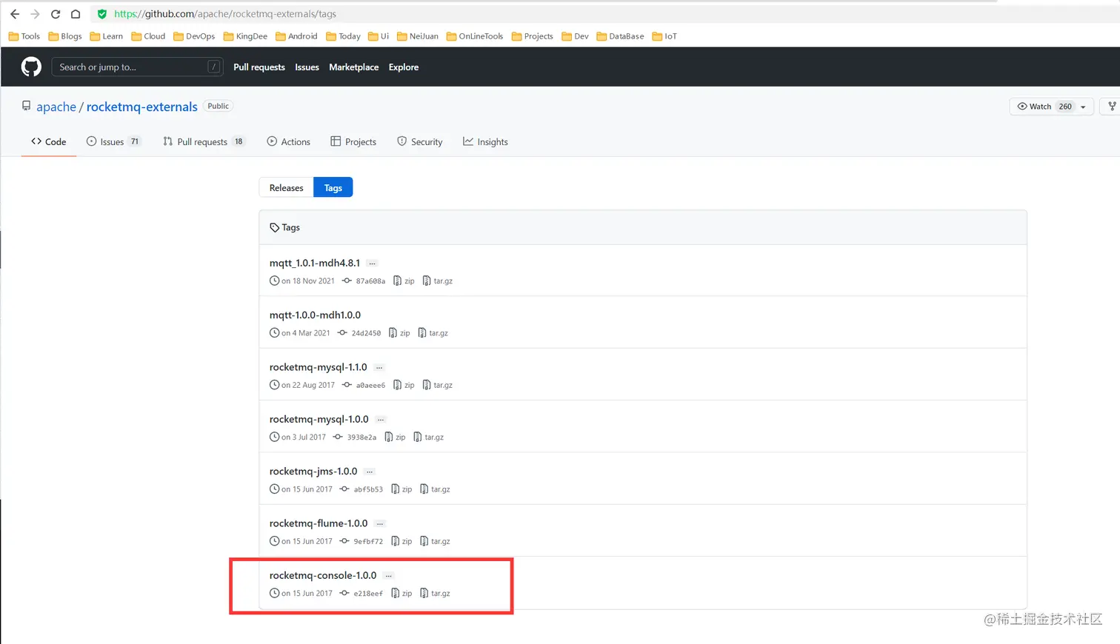
Task: Open the rocketmq-console-1.0.0 tag link
Action: (x=323, y=575)
